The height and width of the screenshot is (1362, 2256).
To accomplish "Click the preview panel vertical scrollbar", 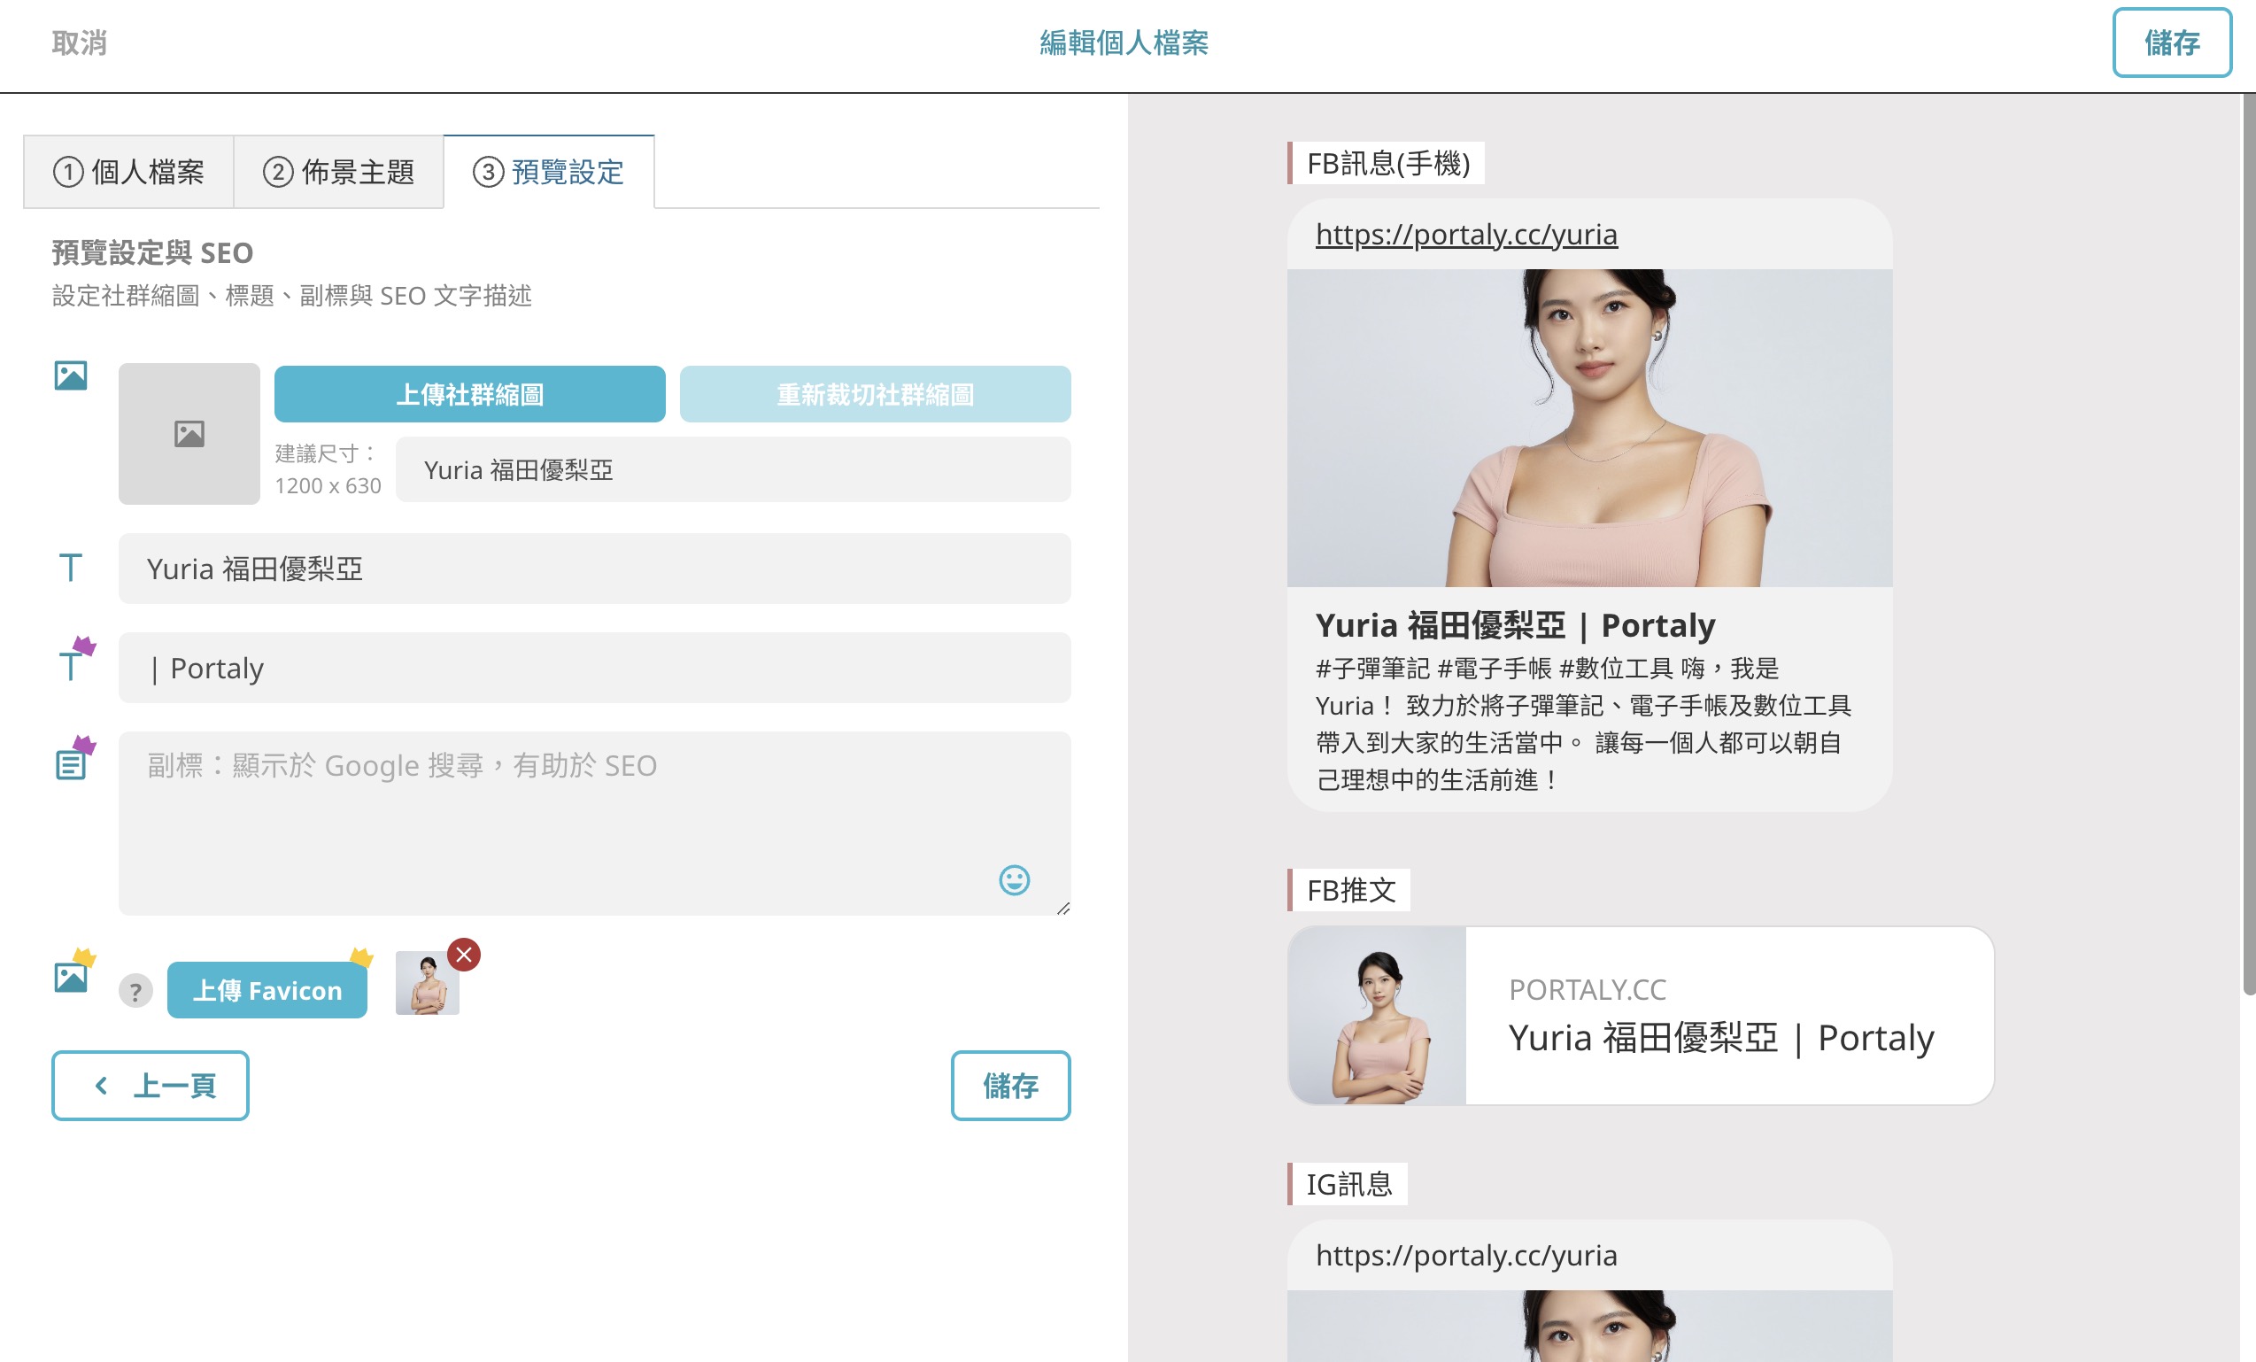I will point(2248,544).
